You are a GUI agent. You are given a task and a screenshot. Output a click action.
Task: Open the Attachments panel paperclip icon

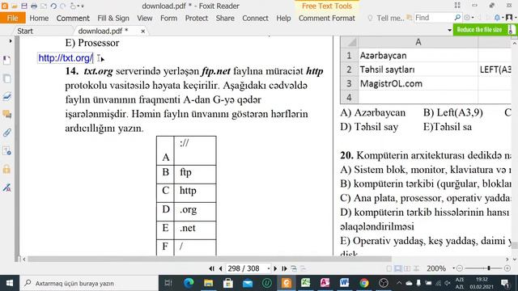(6, 133)
